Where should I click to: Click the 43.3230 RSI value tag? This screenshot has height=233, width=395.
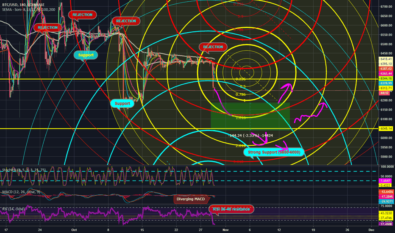pyautogui.click(x=386, y=213)
